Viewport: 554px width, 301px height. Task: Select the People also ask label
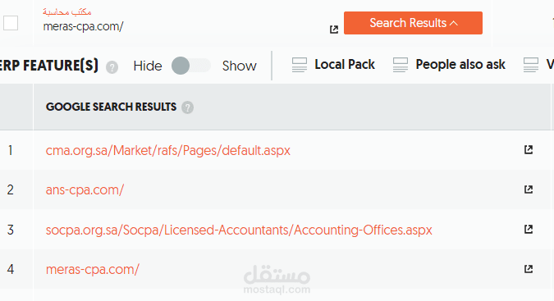(460, 65)
